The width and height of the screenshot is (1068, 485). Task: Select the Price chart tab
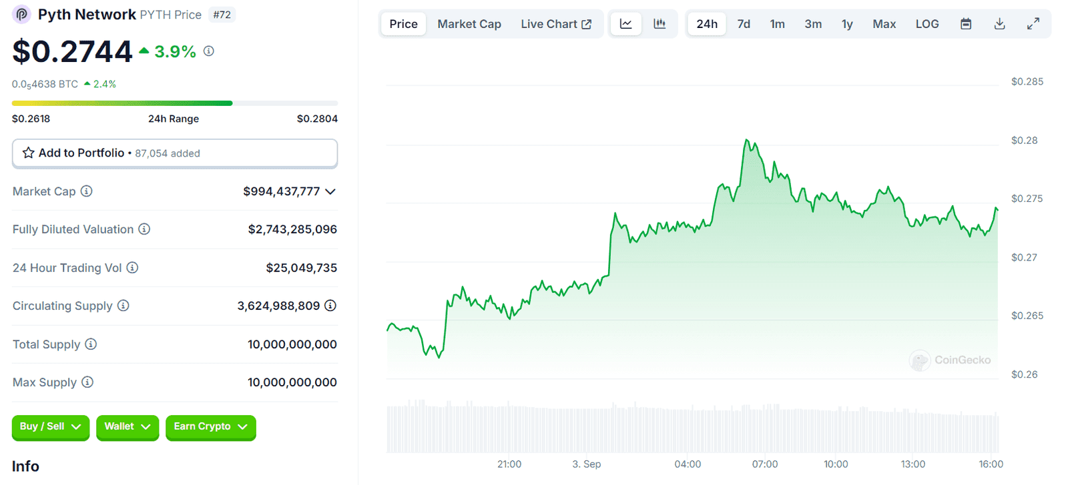(x=404, y=24)
